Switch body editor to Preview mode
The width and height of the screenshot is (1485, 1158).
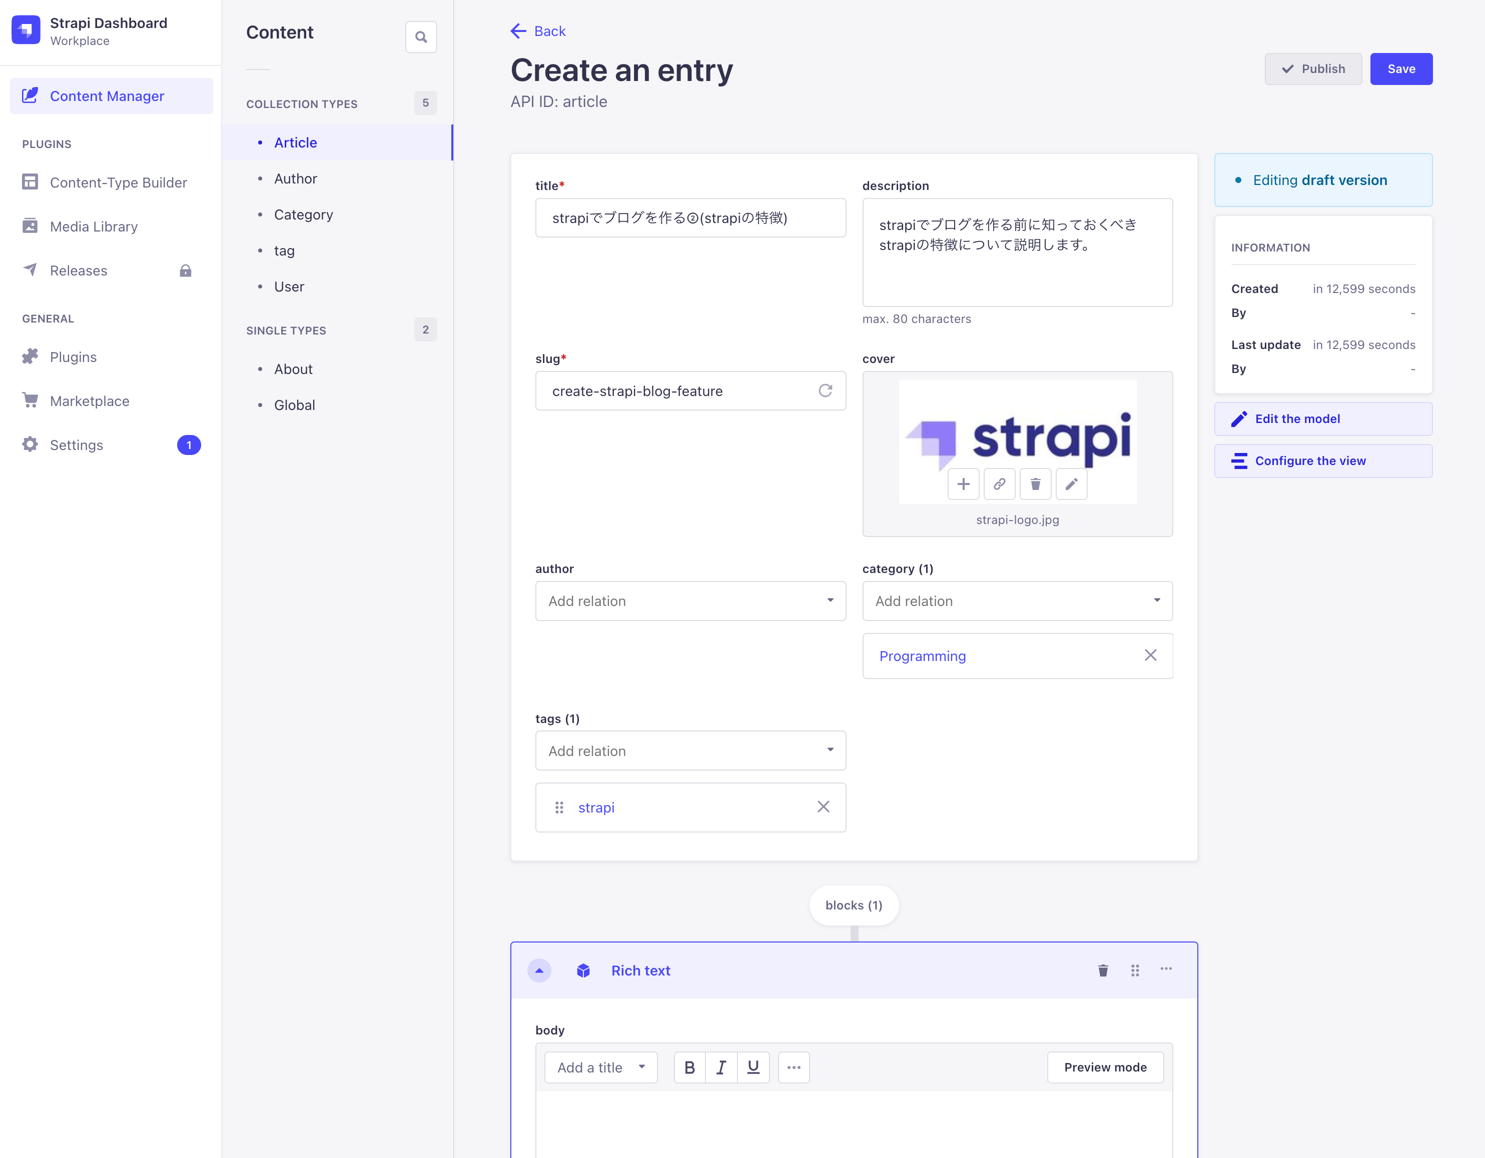click(x=1105, y=1067)
